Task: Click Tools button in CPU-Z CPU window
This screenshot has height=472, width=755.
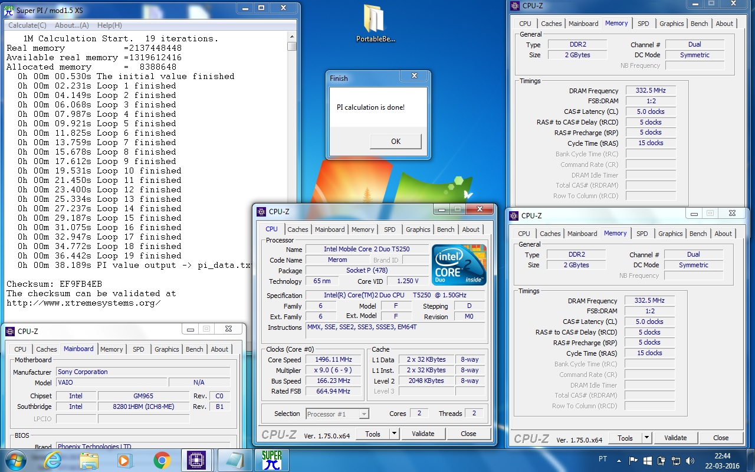Action: click(x=373, y=434)
